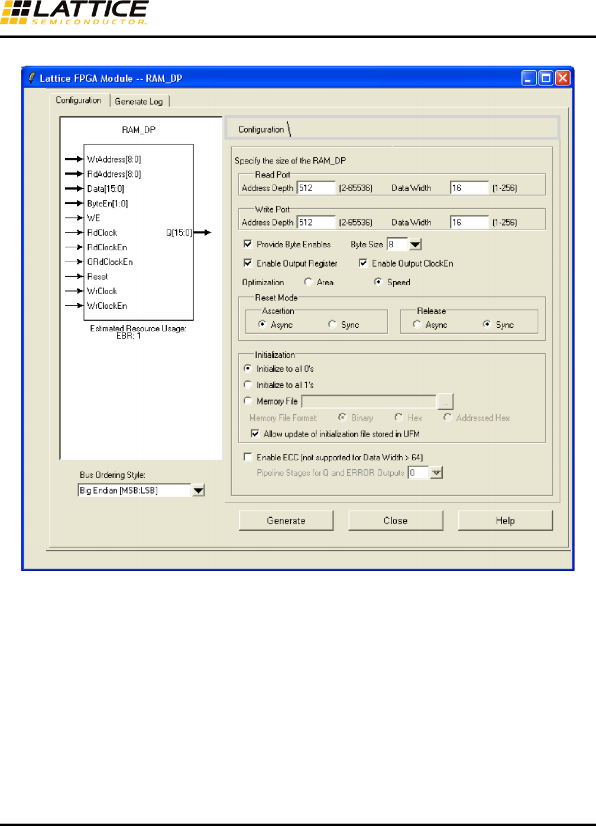Click the WrAddress[8:0] port label
Screen dimensions: 596x826
pos(114,159)
